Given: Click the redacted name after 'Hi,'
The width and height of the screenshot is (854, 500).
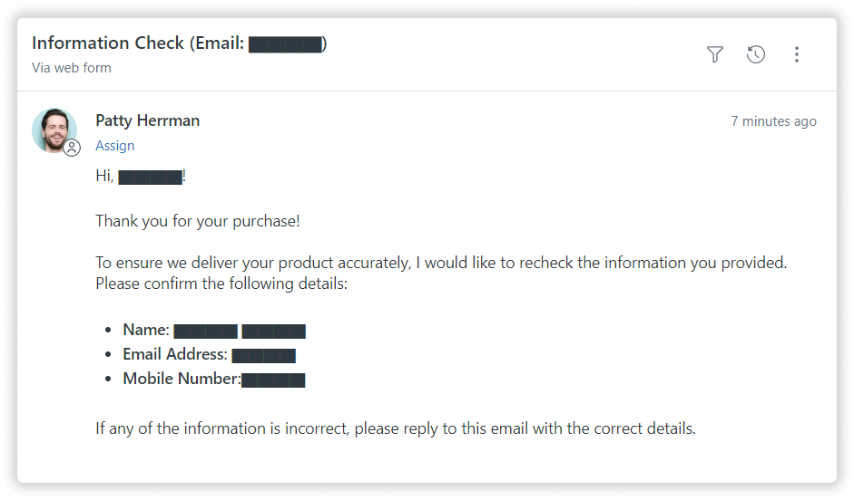Looking at the screenshot, I should tap(150, 178).
